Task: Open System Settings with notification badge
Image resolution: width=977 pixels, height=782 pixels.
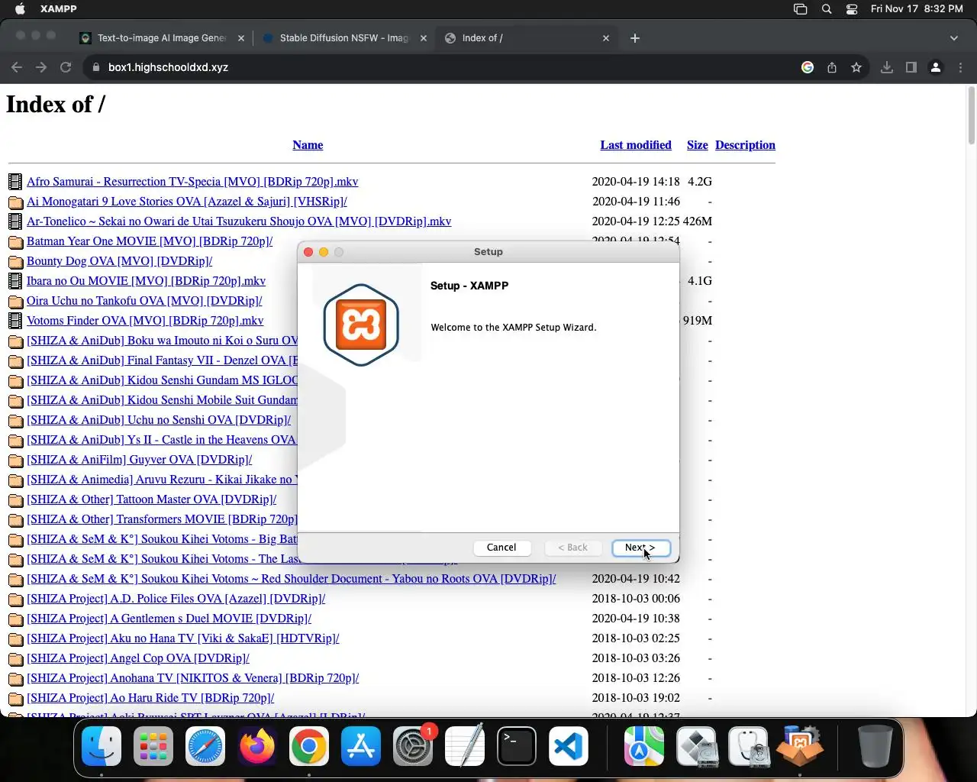Action: (x=413, y=746)
